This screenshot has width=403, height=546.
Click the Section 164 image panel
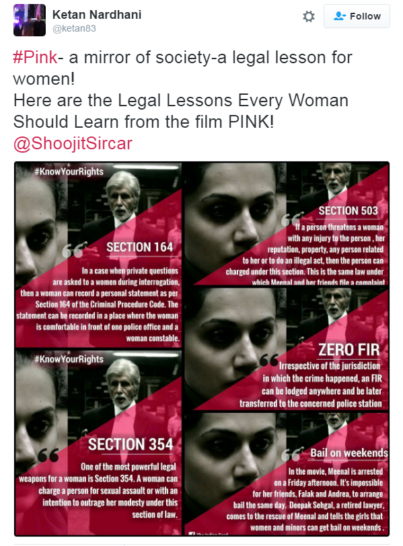point(98,255)
